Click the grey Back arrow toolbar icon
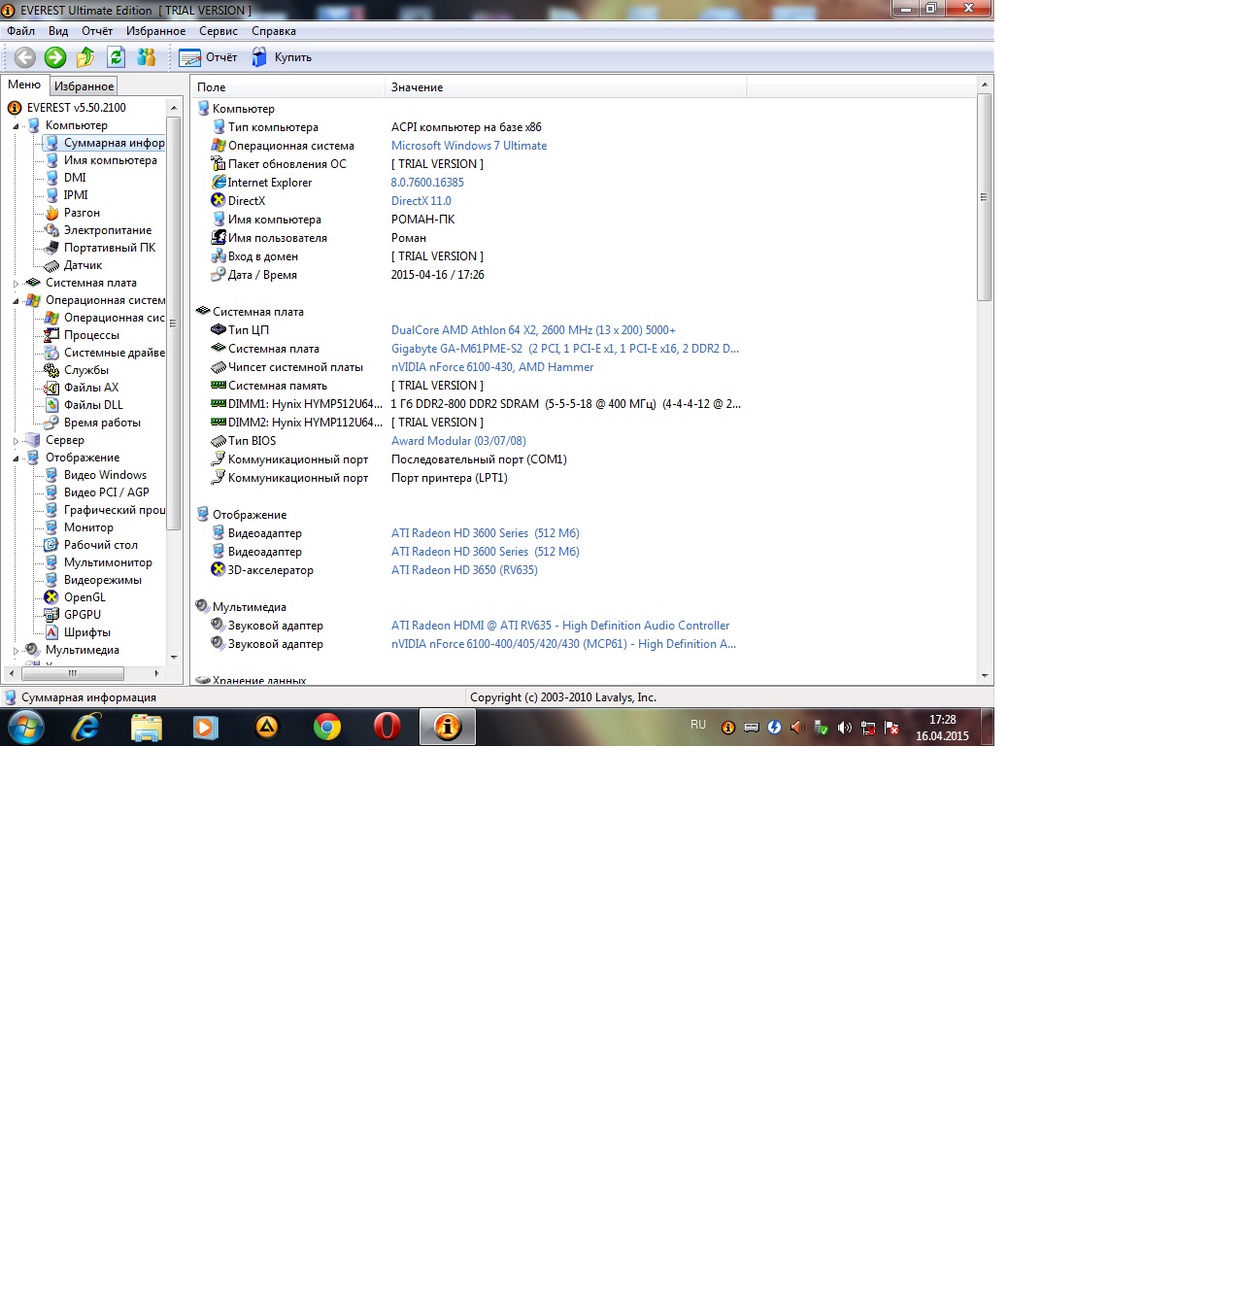This screenshot has height=1290, width=1243. 25,57
